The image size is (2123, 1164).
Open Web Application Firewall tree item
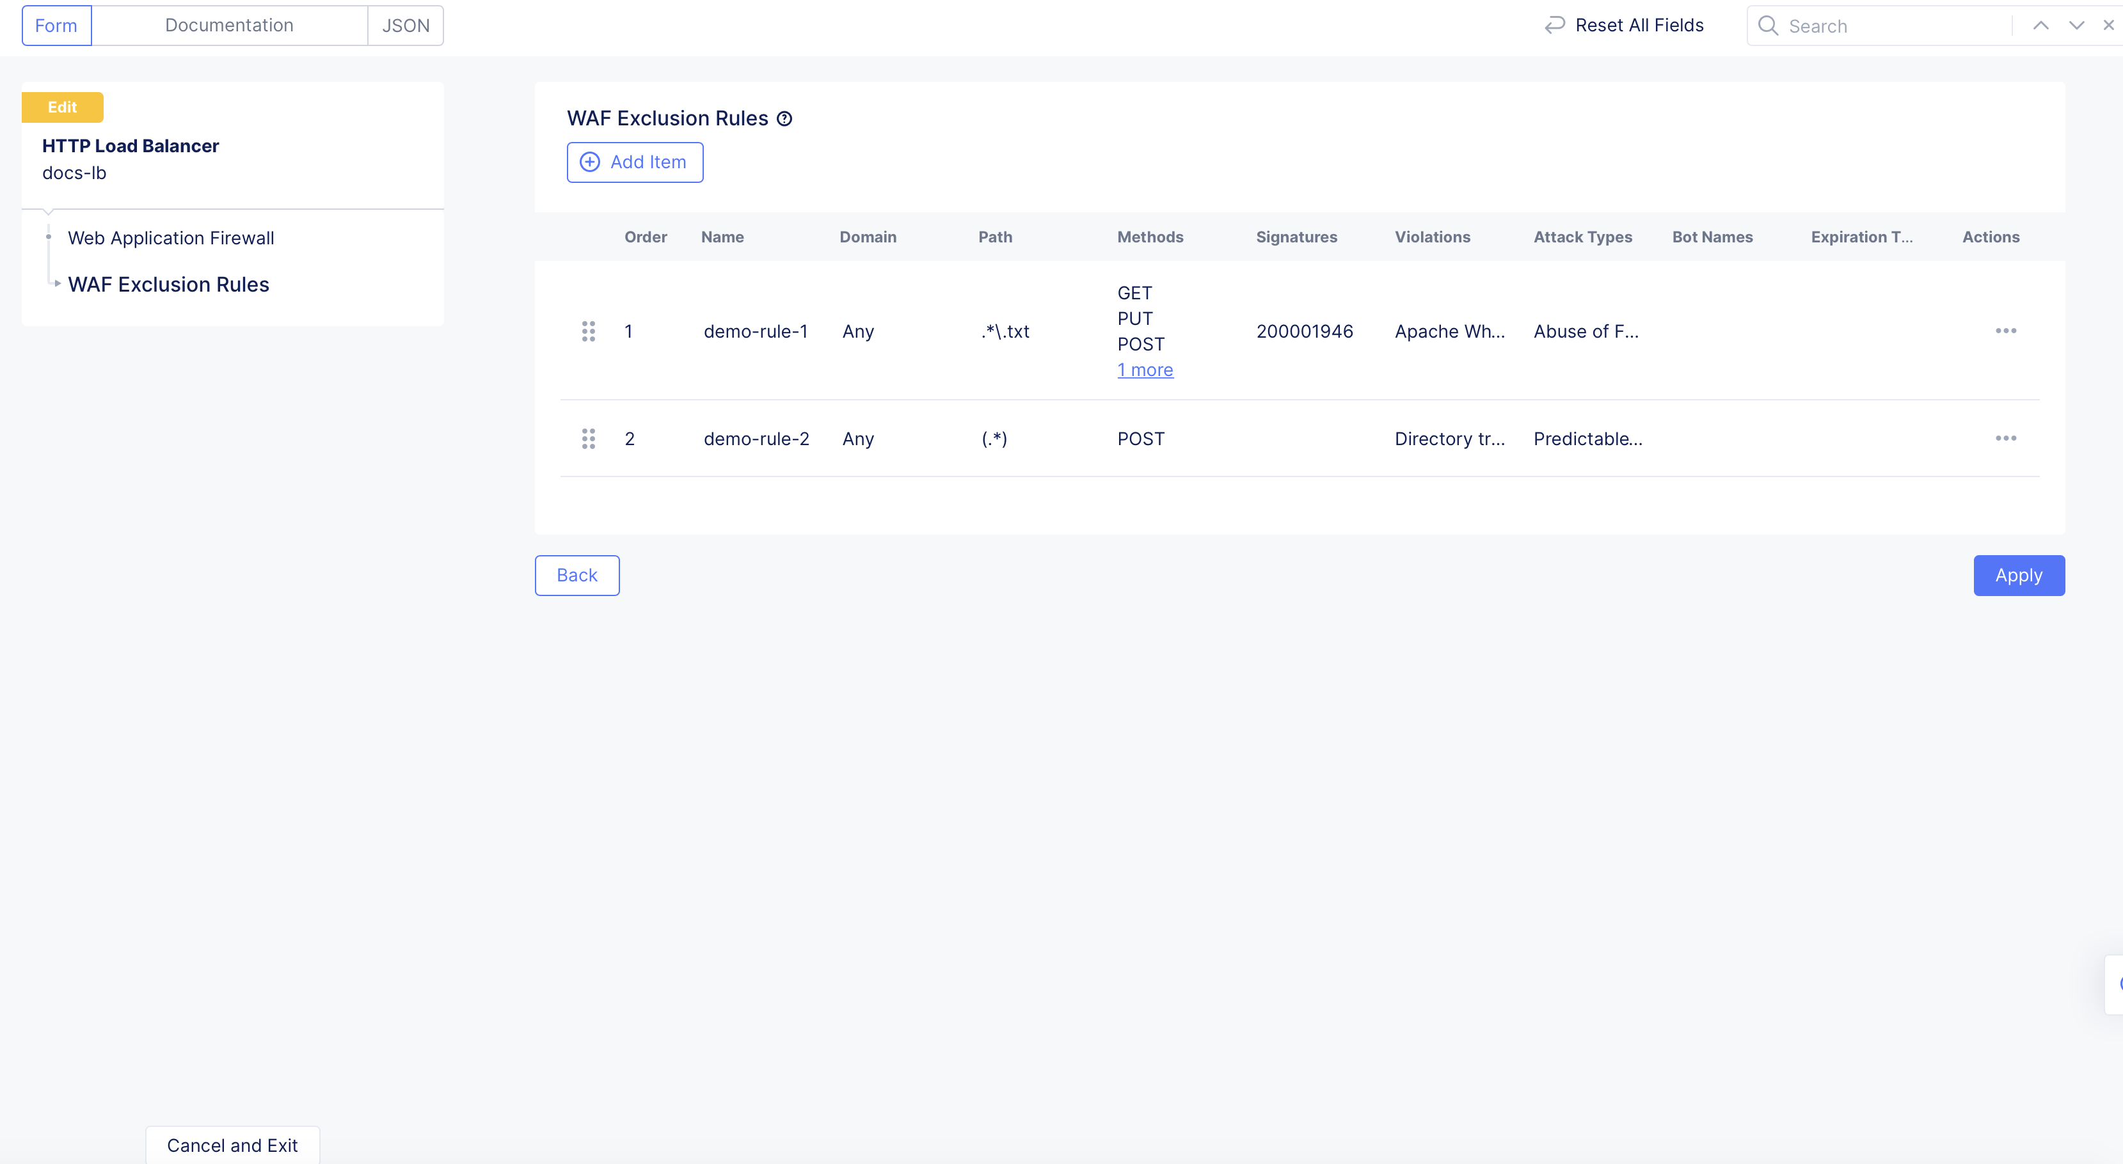171,238
